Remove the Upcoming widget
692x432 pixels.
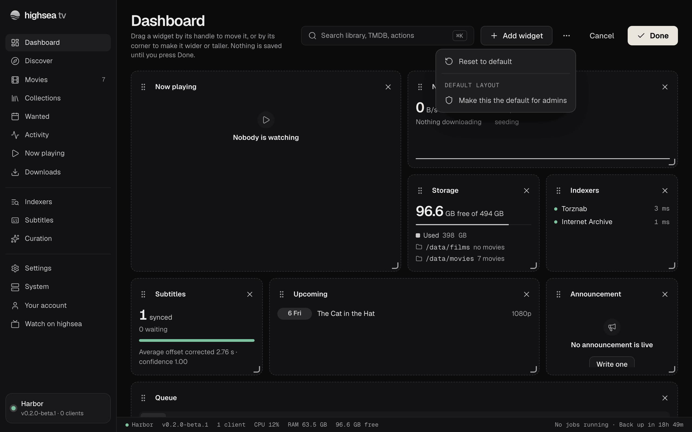pos(527,294)
